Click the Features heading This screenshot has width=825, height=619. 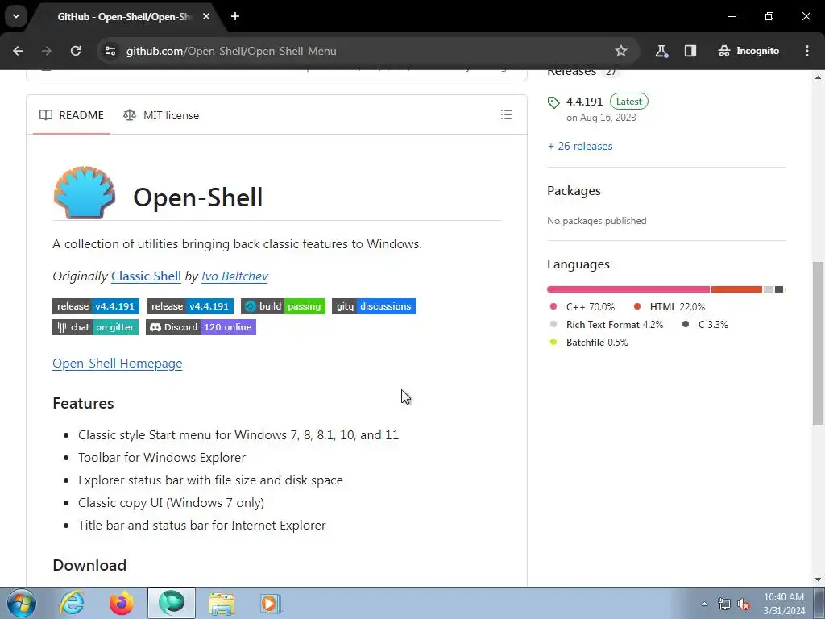83,403
